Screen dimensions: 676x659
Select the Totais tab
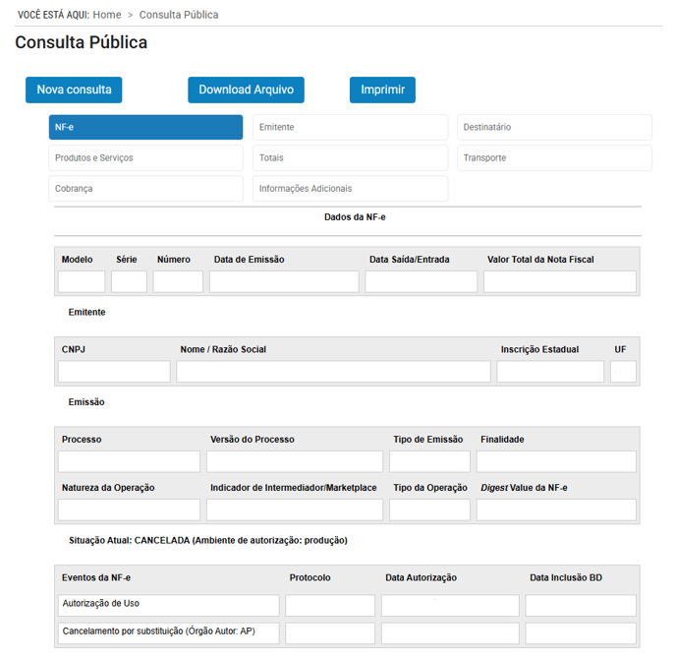(350, 158)
